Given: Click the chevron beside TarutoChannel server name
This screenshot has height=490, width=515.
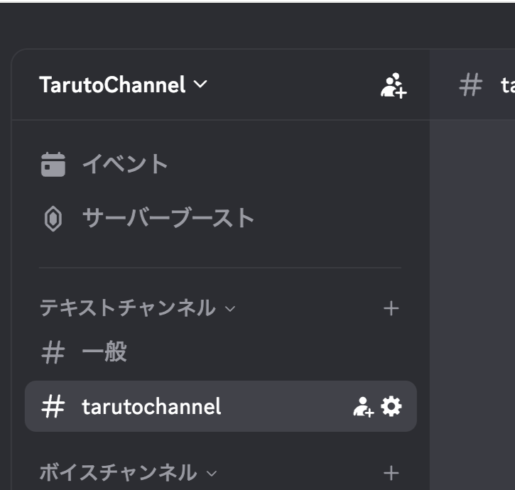Looking at the screenshot, I should pos(201,85).
